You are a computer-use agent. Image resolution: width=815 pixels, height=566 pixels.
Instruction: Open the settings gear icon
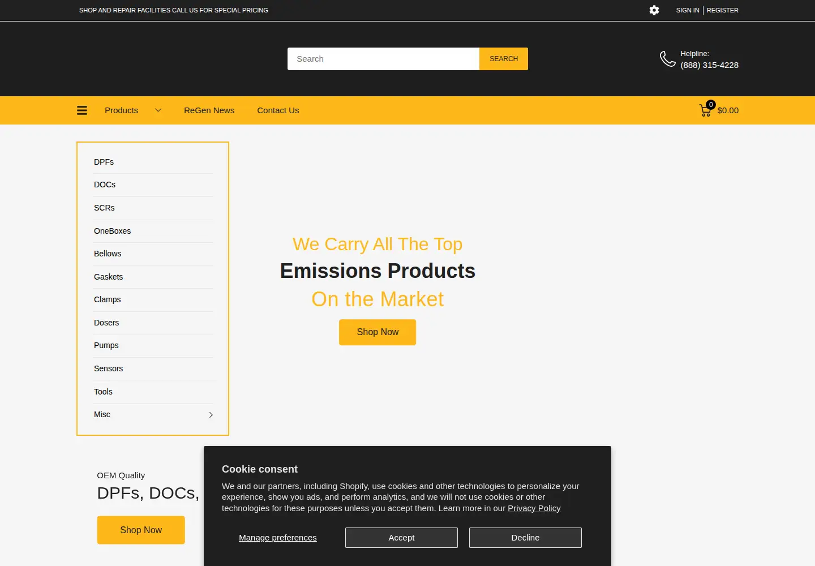[654, 10]
